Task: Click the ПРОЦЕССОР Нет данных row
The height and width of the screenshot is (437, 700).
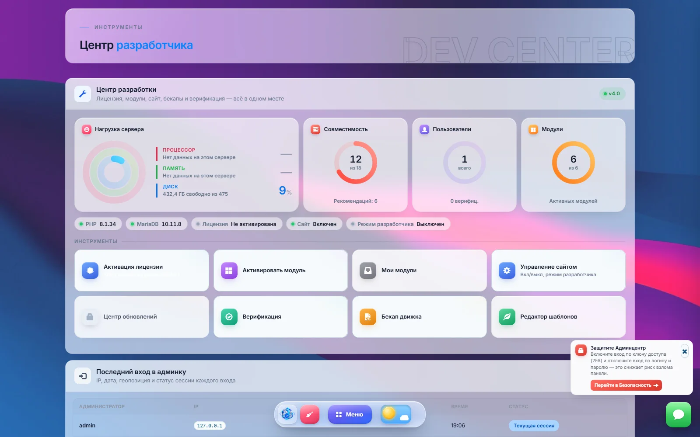Action: (x=224, y=154)
